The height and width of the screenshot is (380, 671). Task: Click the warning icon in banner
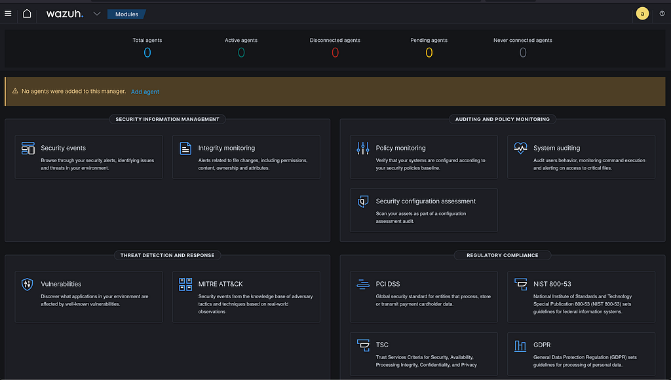click(15, 91)
